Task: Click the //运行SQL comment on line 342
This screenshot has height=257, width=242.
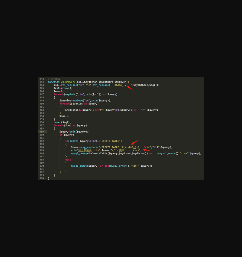Action: point(54,79)
